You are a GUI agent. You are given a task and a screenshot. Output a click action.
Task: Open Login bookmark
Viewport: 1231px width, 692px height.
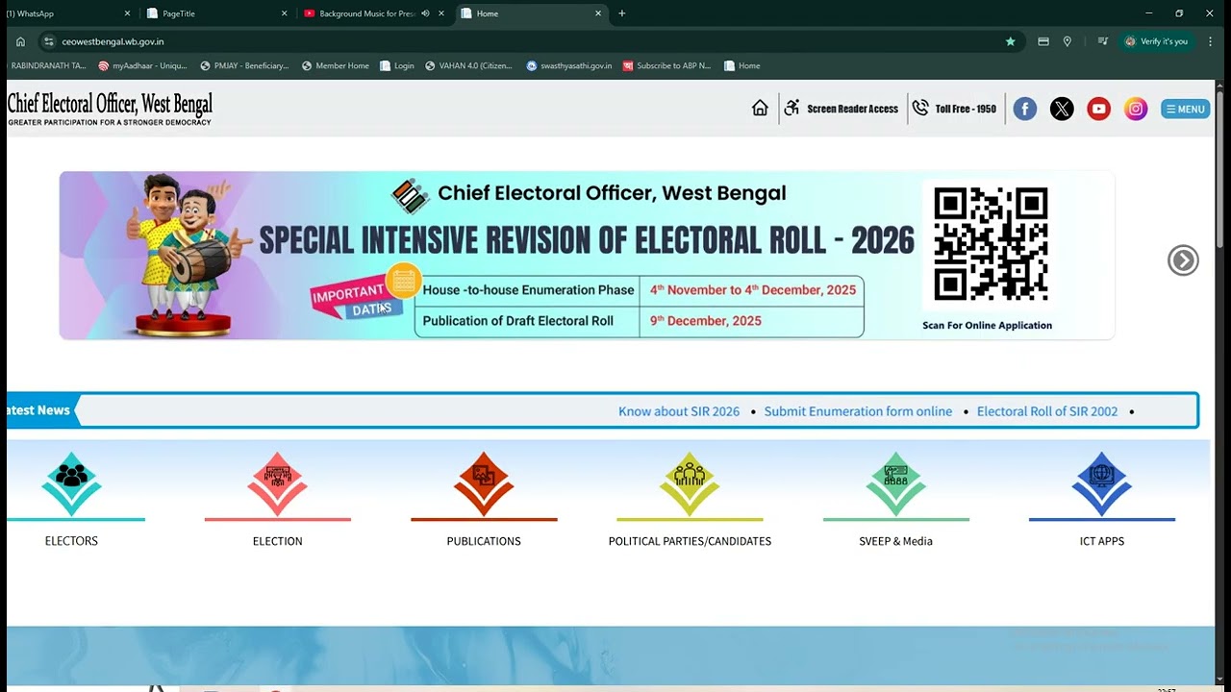pyautogui.click(x=397, y=66)
